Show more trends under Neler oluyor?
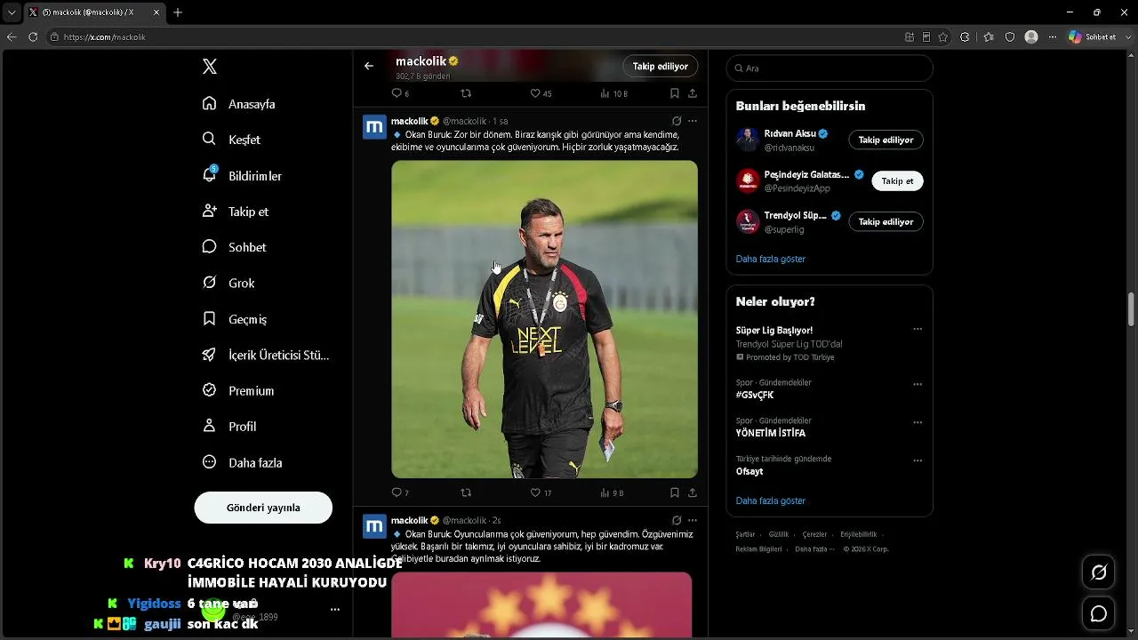This screenshot has height=640, width=1138. point(771,500)
